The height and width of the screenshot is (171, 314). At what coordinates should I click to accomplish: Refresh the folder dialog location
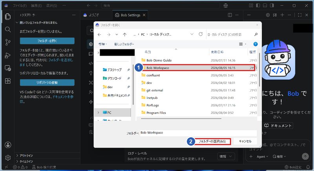(201, 34)
